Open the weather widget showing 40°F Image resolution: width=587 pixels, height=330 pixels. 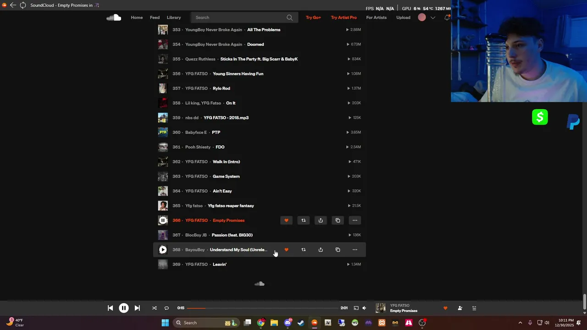(15, 323)
